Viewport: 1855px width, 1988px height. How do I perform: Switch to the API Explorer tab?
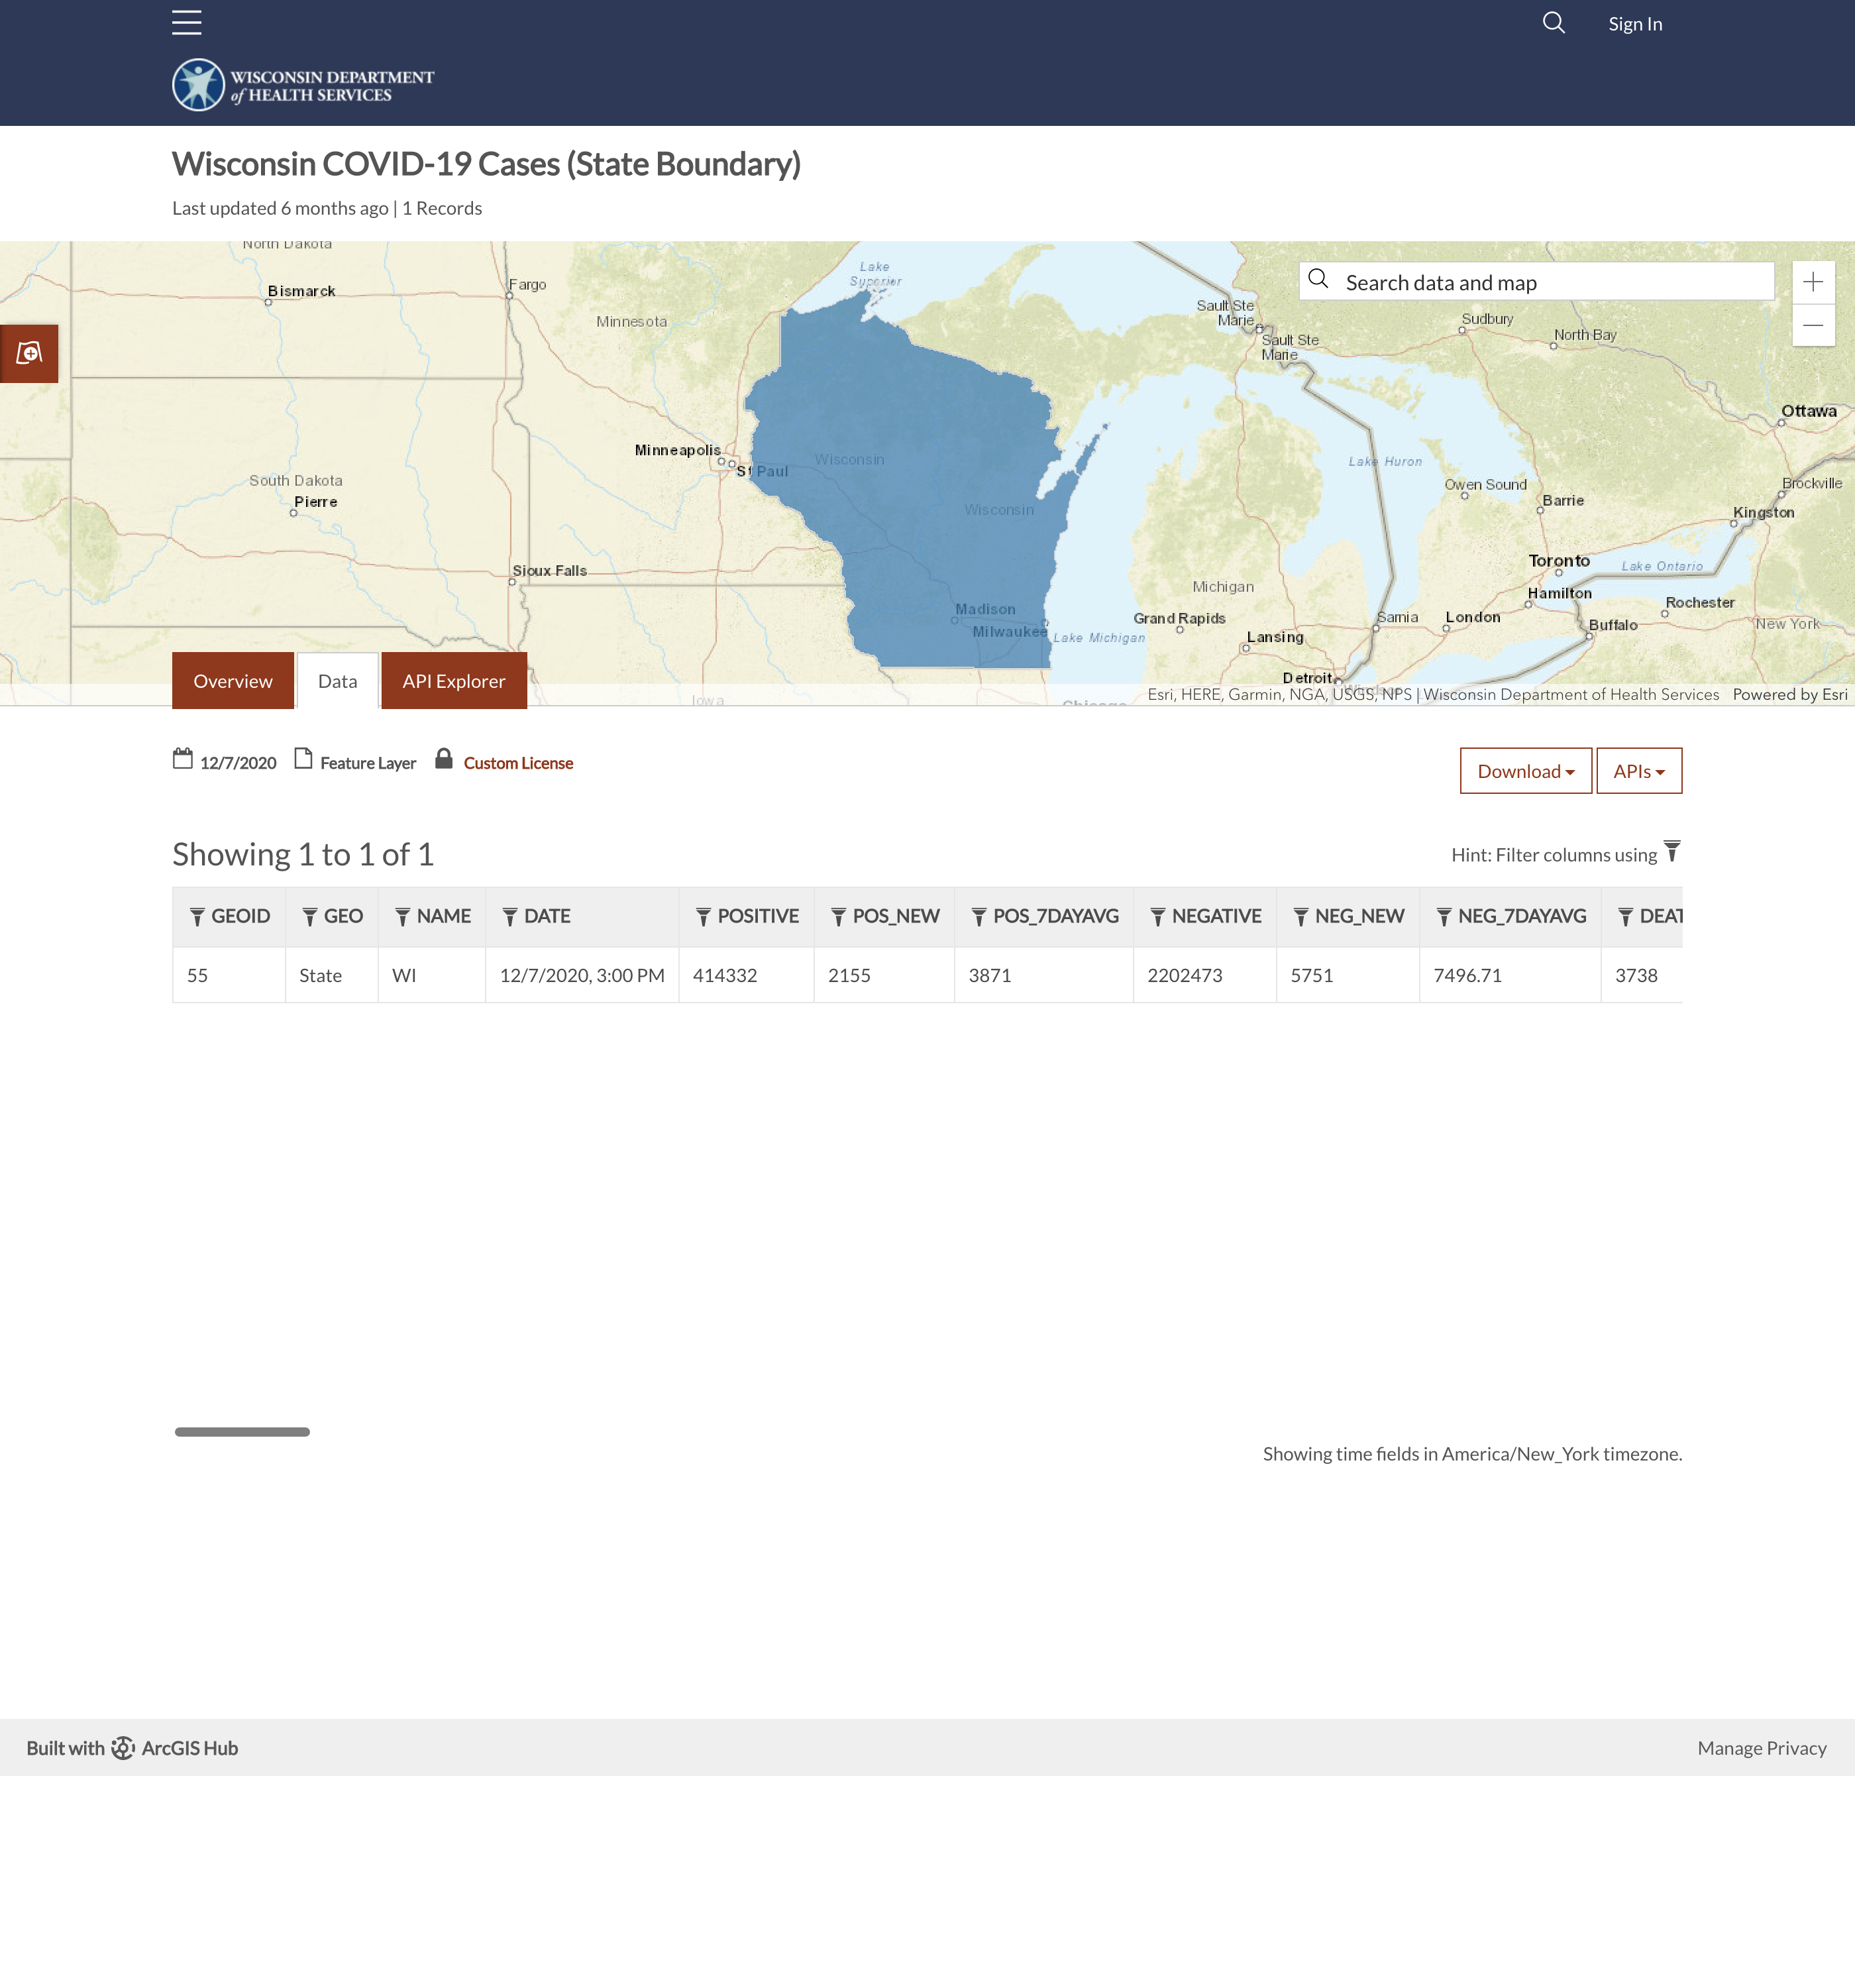tap(453, 681)
